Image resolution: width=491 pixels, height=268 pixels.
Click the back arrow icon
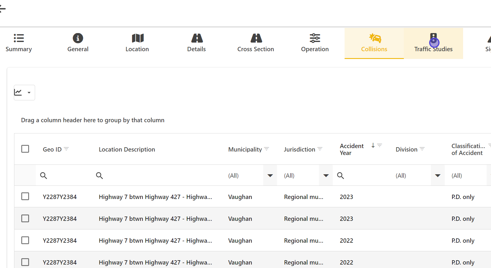2,9
